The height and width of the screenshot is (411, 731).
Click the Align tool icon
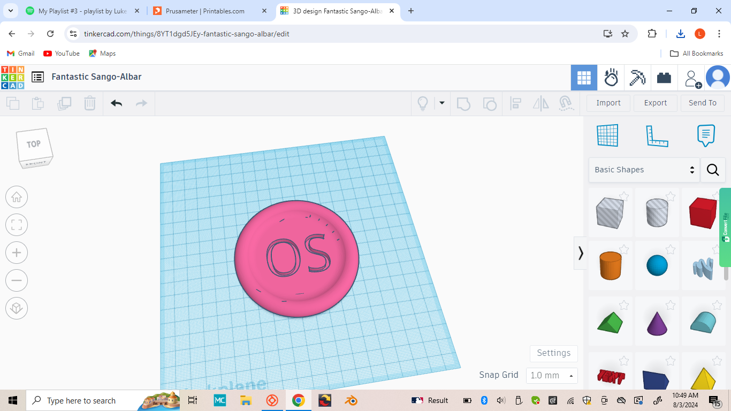(x=516, y=103)
